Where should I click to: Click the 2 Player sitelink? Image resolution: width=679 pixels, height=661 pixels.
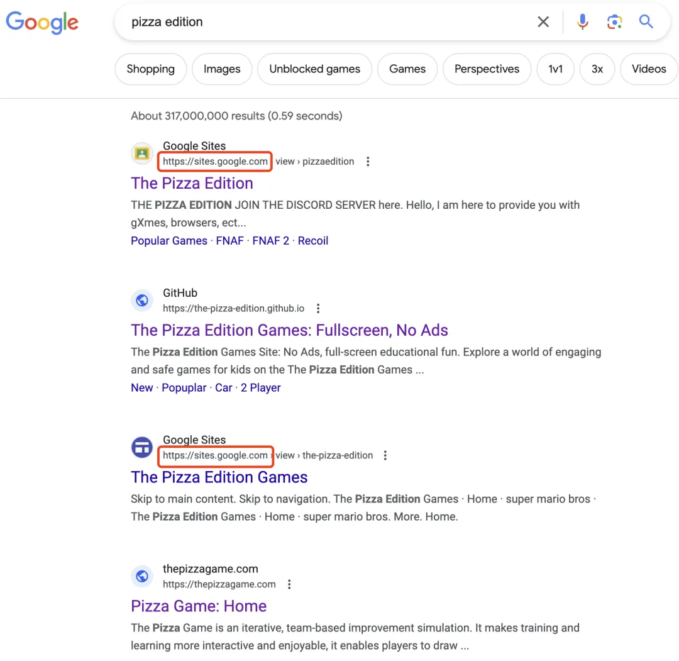point(260,388)
